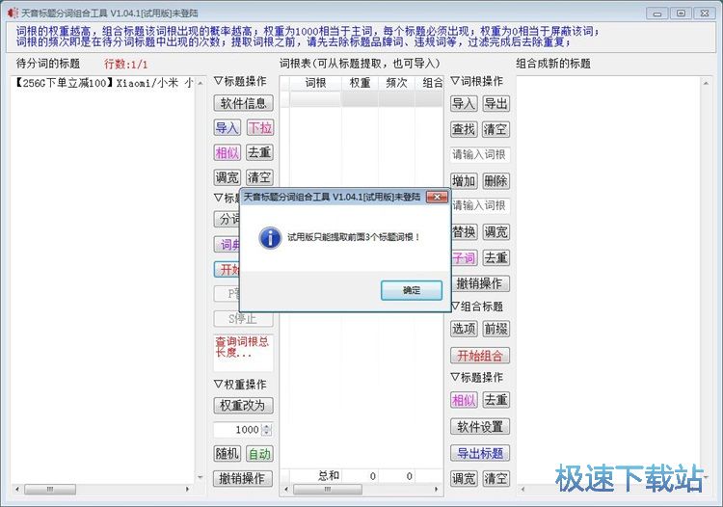Viewport: 723px width, 507px height.
Task: Click 清空 under the left 标题操作 section
Action: (260, 177)
